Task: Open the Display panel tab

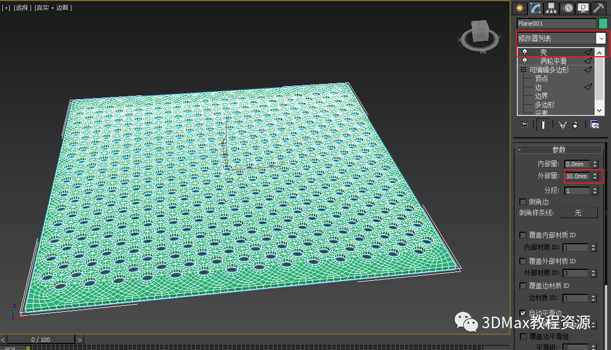Action: (x=583, y=8)
